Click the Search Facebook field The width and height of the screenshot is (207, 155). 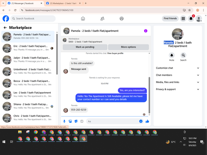pos(33,19)
